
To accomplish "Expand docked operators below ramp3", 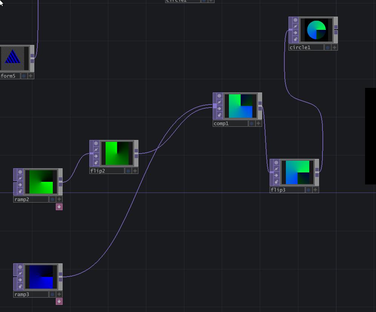I will 59,301.
